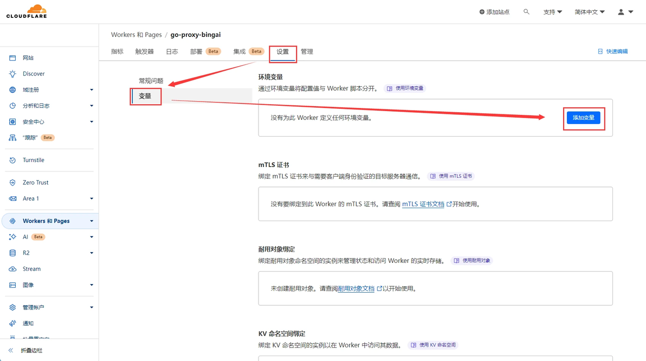Click the 快速编辑 icon
The height and width of the screenshot is (361, 646).
(x=600, y=51)
